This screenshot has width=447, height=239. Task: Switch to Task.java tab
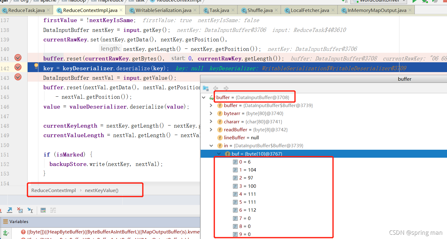[219, 10]
